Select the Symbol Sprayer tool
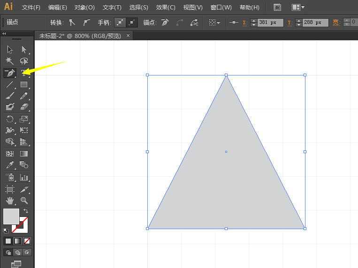The image size is (358, 268). [10, 177]
